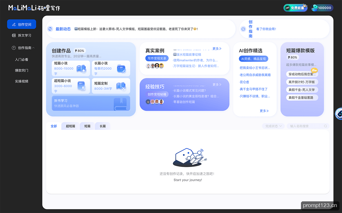Screen dimensions: 342x213
Task: Create a 长篇小说 work
Action: (111, 68)
